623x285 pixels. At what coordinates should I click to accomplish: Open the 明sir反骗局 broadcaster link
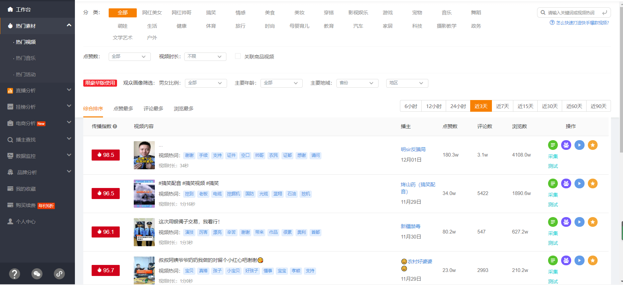point(413,150)
